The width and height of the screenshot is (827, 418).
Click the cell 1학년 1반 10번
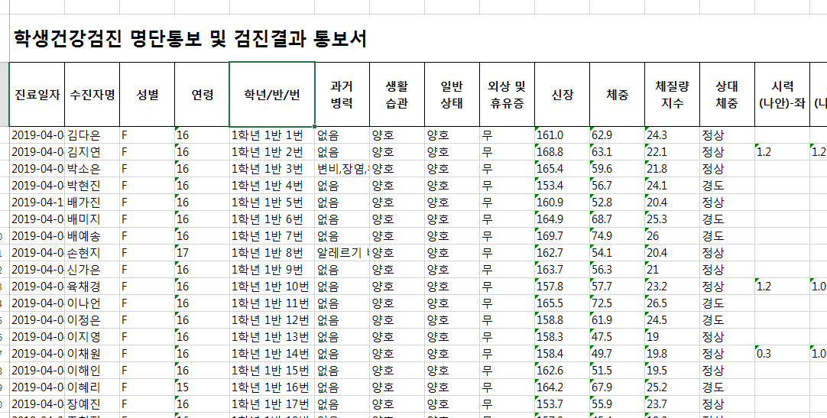272,287
